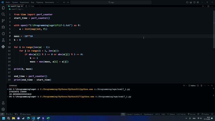Screen dimensions: 215x121
Task: Navigate back with the left arrow
Action: pos(64,2)
